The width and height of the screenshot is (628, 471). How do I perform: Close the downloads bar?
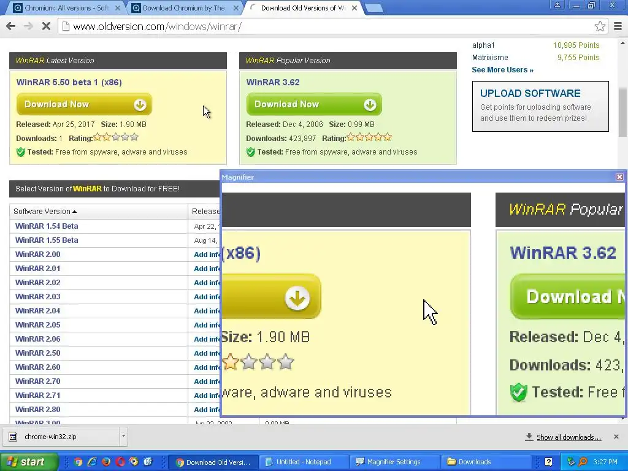tap(616, 437)
